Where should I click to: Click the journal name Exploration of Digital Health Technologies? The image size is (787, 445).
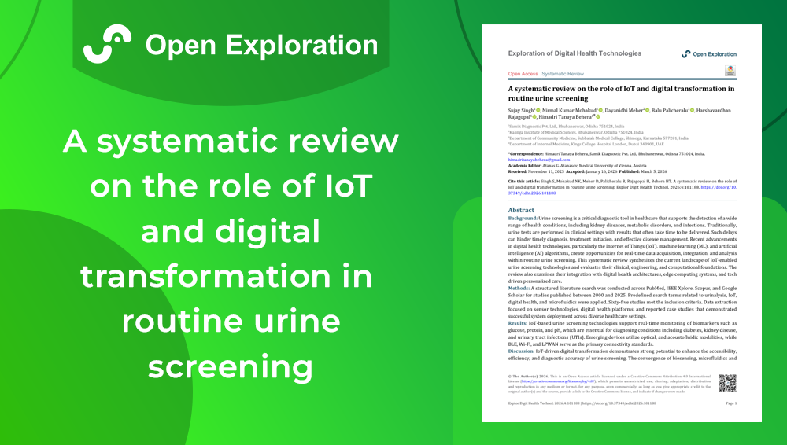point(575,53)
